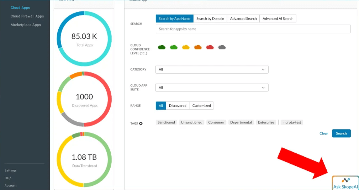The height and width of the screenshot is (190, 359).
Task: Open the Tags settings gear
Action: (x=141, y=123)
